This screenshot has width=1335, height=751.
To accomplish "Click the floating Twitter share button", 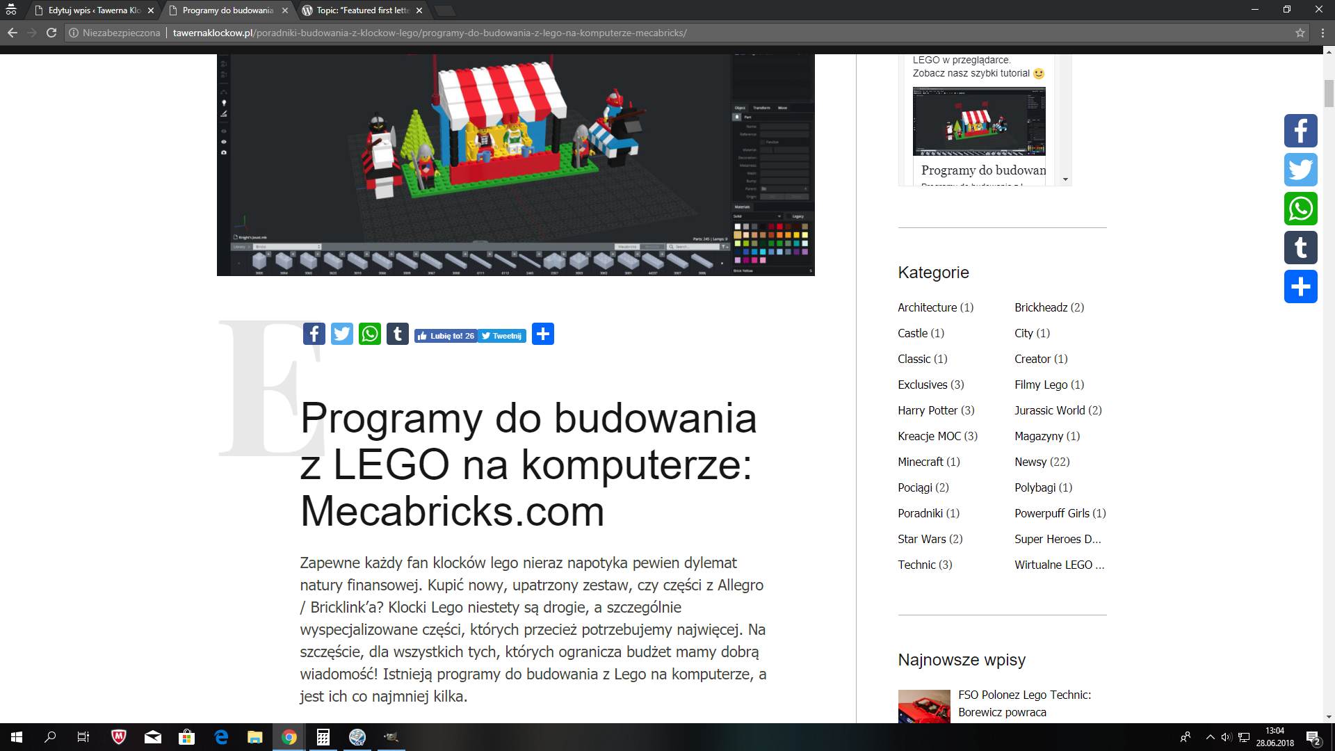I will coord(1300,170).
